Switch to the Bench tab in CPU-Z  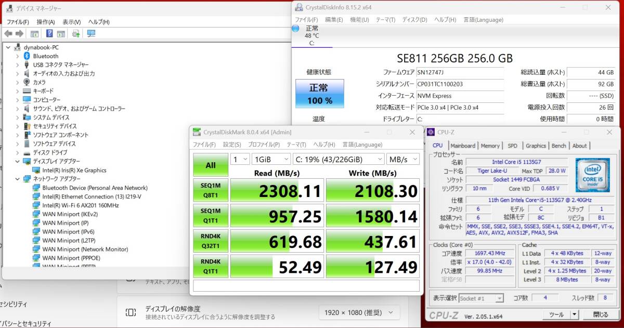click(559, 146)
